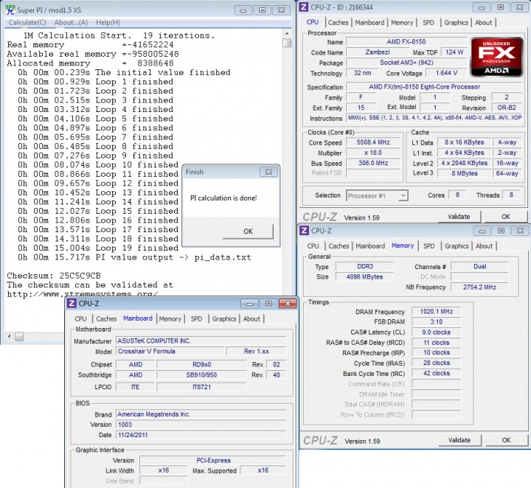Click the Super PI title bar icon
The height and width of the screenshot is (488, 531).
pyautogui.click(x=10, y=10)
